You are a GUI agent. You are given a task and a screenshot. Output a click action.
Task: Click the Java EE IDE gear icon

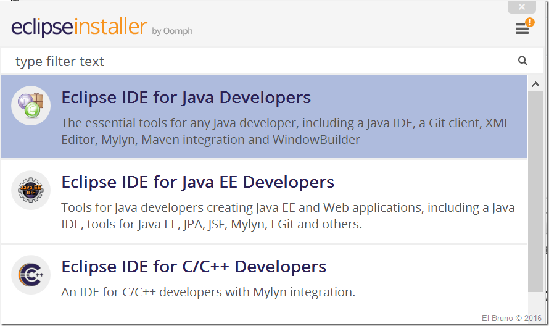pyautogui.click(x=31, y=190)
